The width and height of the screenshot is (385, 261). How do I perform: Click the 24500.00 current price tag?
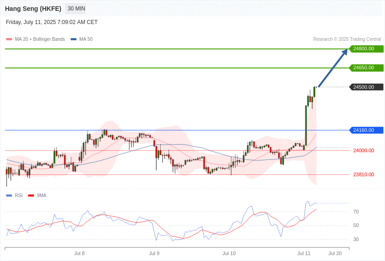pos(366,87)
